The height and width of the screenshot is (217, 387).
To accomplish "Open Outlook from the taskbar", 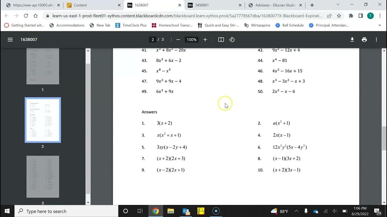I will (186, 211).
